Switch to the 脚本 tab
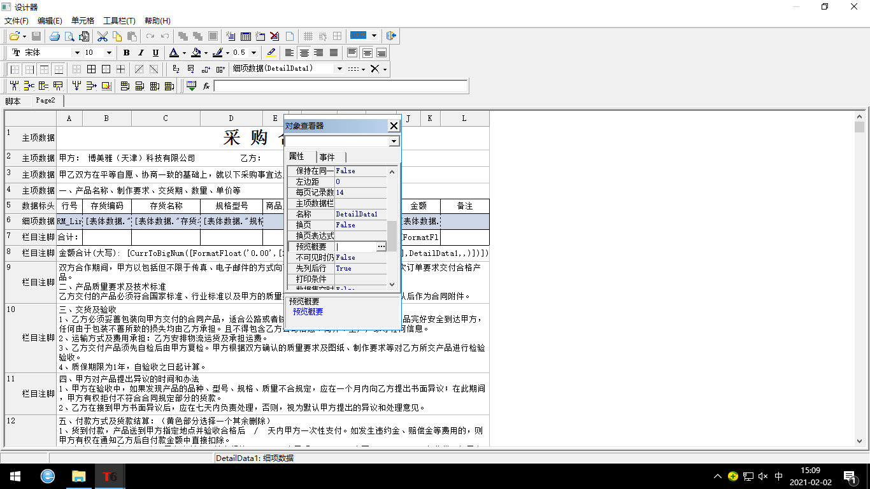Image resolution: width=870 pixels, height=489 pixels. (13, 101)
